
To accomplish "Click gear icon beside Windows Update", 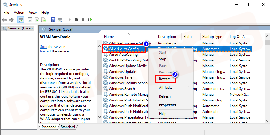I will tap(106, 71).
